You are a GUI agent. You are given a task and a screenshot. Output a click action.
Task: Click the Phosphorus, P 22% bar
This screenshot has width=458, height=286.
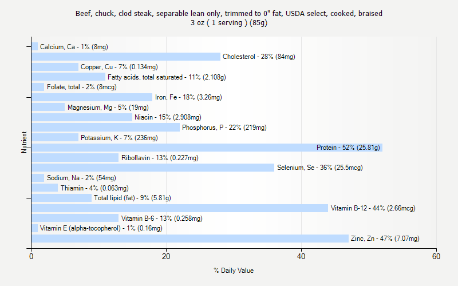pyautogui.click(x=105, y=127)
